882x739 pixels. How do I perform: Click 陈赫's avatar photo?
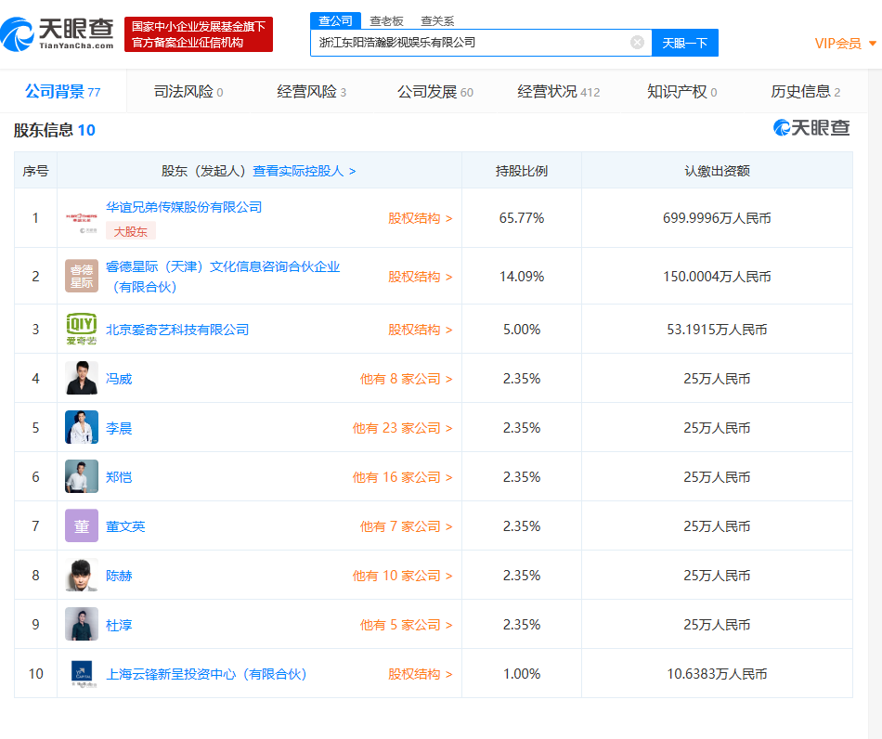coord(82,576)
